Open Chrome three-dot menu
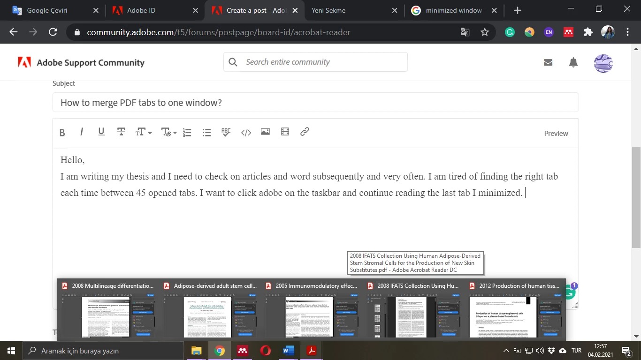 628,32
